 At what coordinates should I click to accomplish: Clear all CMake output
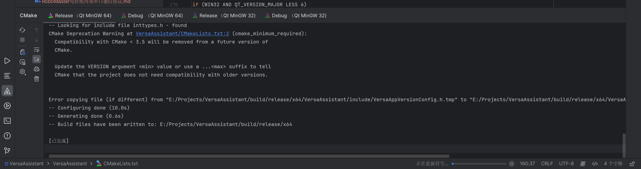pos(37,79)
